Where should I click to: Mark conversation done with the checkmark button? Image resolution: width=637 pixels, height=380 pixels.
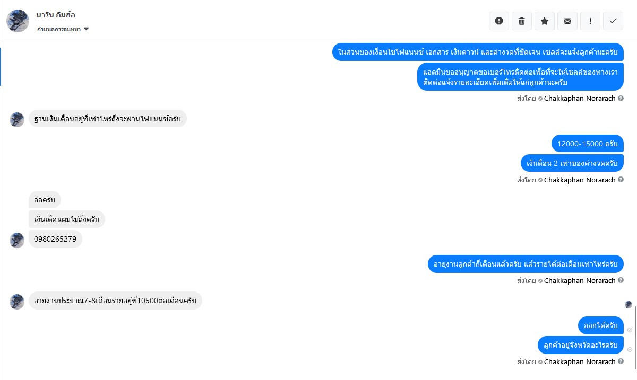click(613, 21)
